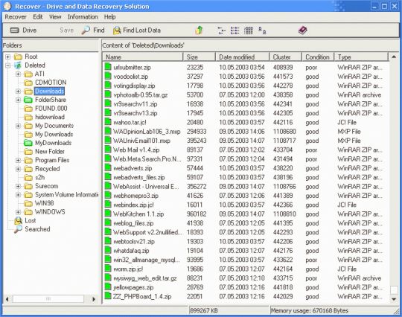402x317 pixels.
Task: Expand the Downloads folder node
Action: tap(18, 92)
